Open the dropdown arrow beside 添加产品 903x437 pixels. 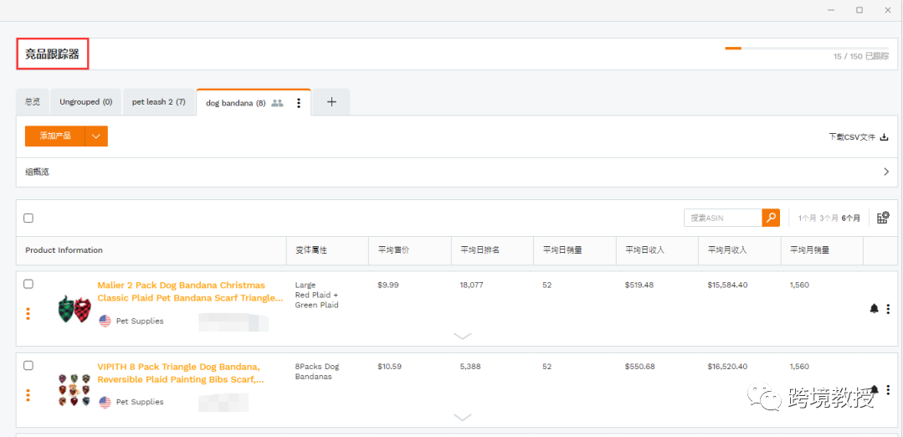point(96,136)
